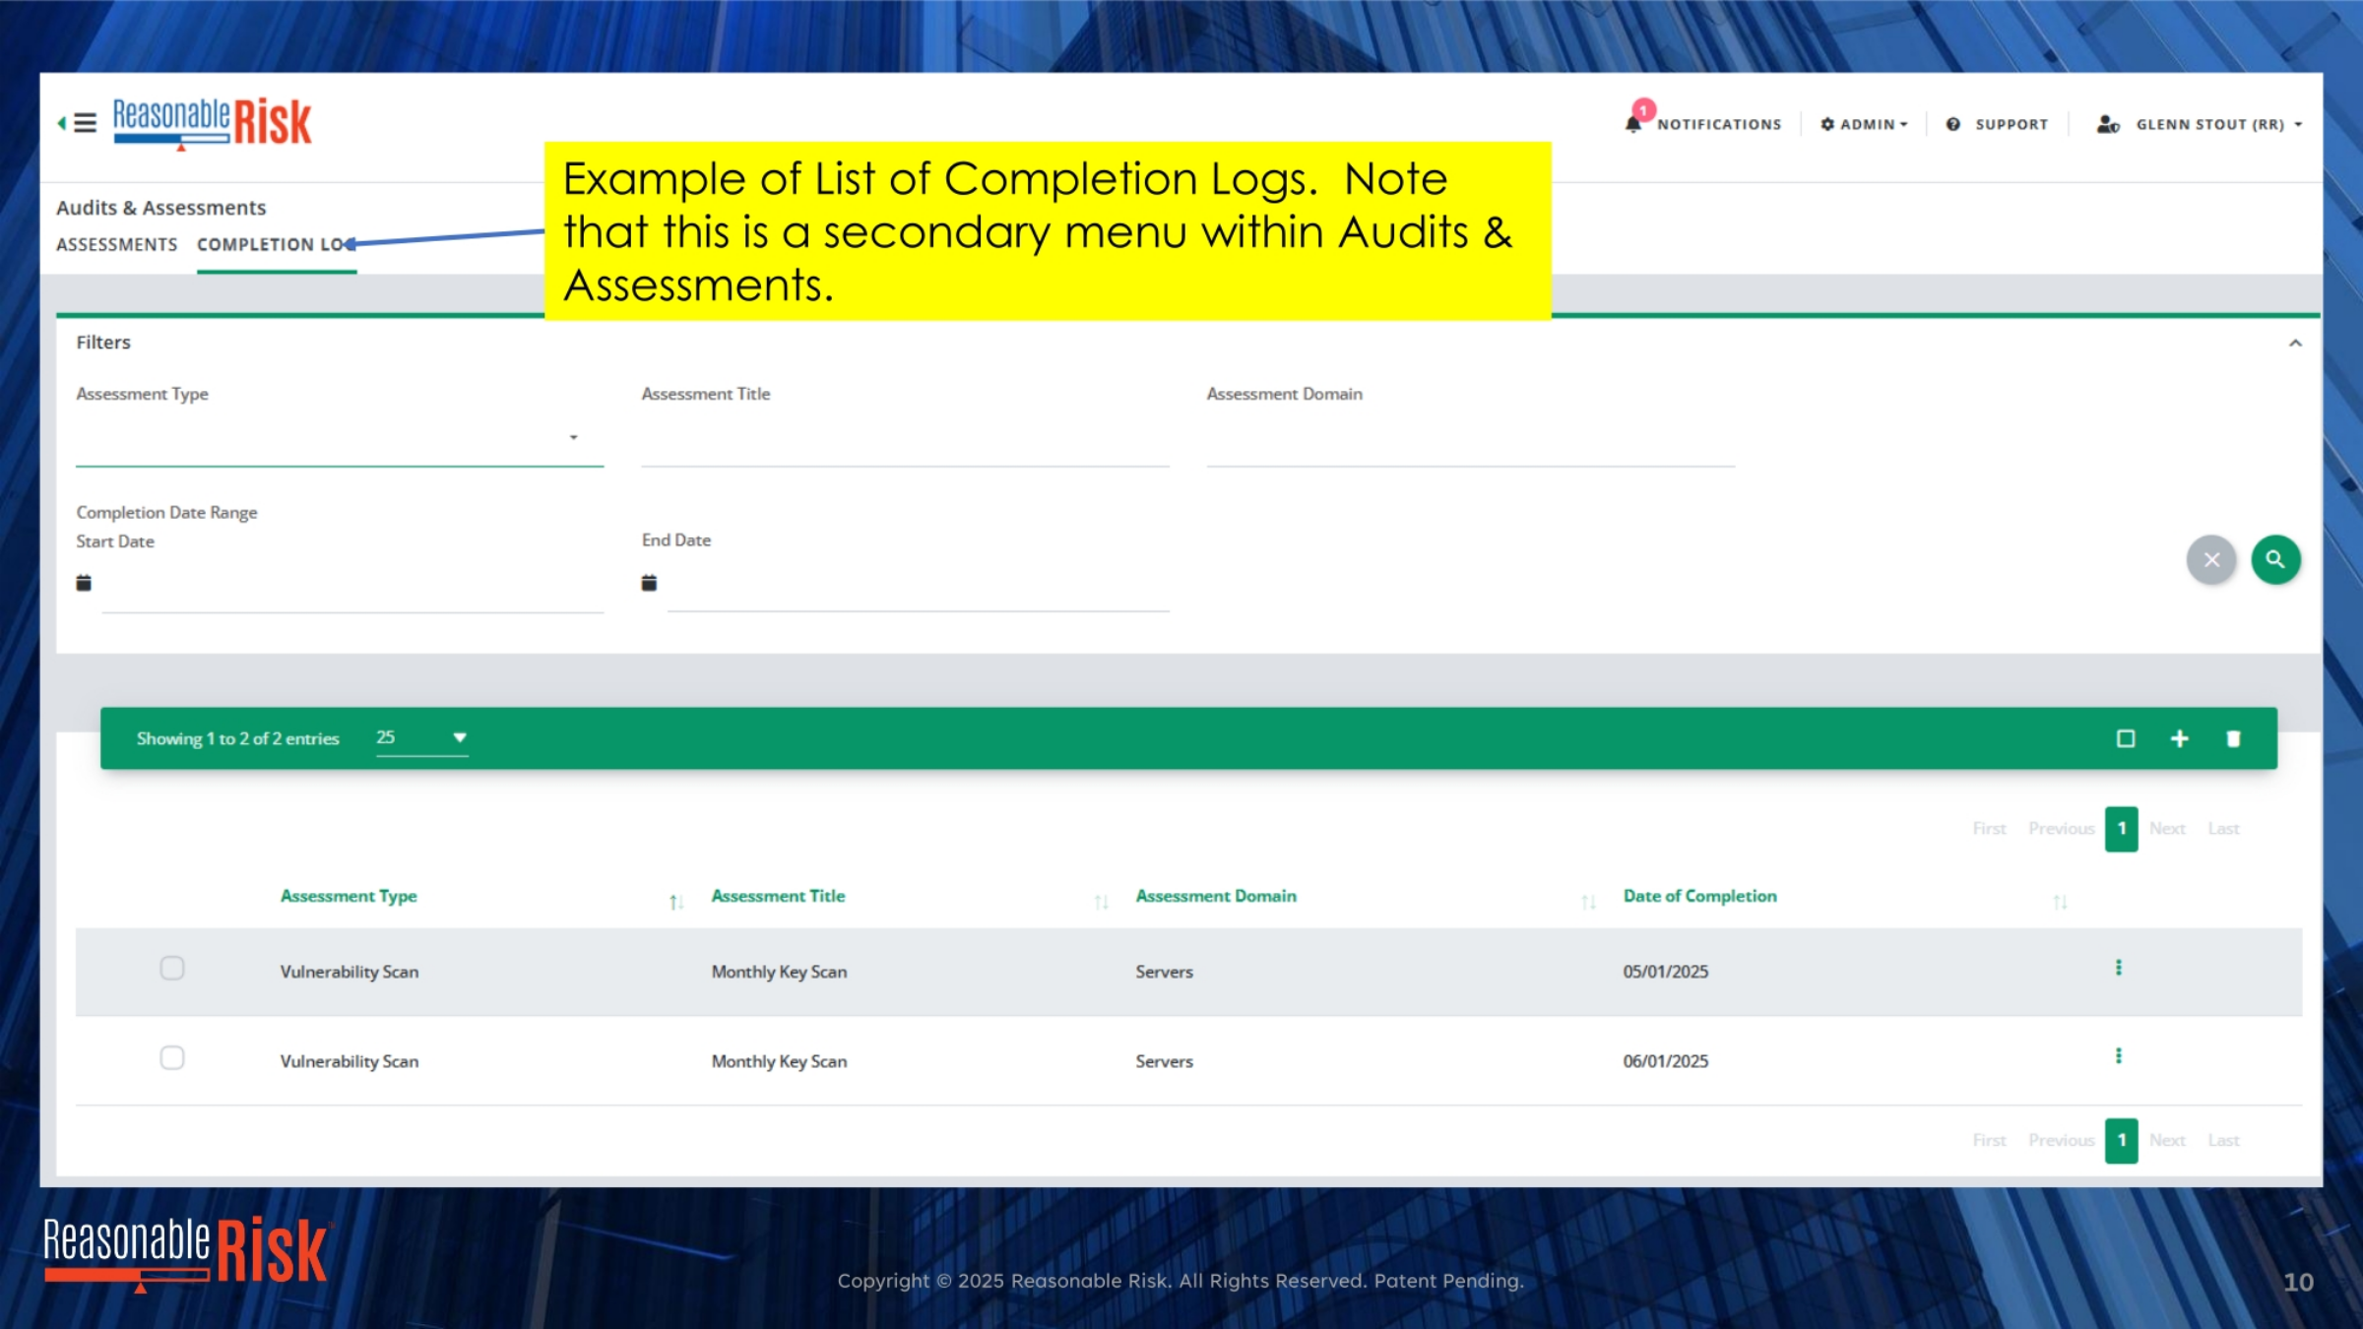Collapse the Filters panel chevron
The width and height of the screenshot is (2363, 1329).
tap(2295, 343)
